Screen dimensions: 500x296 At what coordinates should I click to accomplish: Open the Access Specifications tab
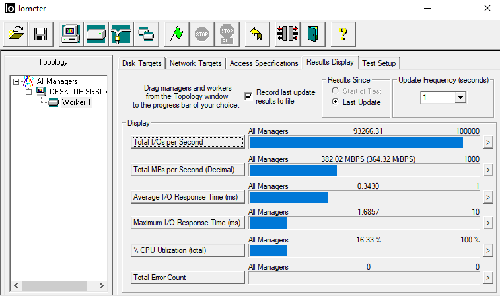pos(264,63)
